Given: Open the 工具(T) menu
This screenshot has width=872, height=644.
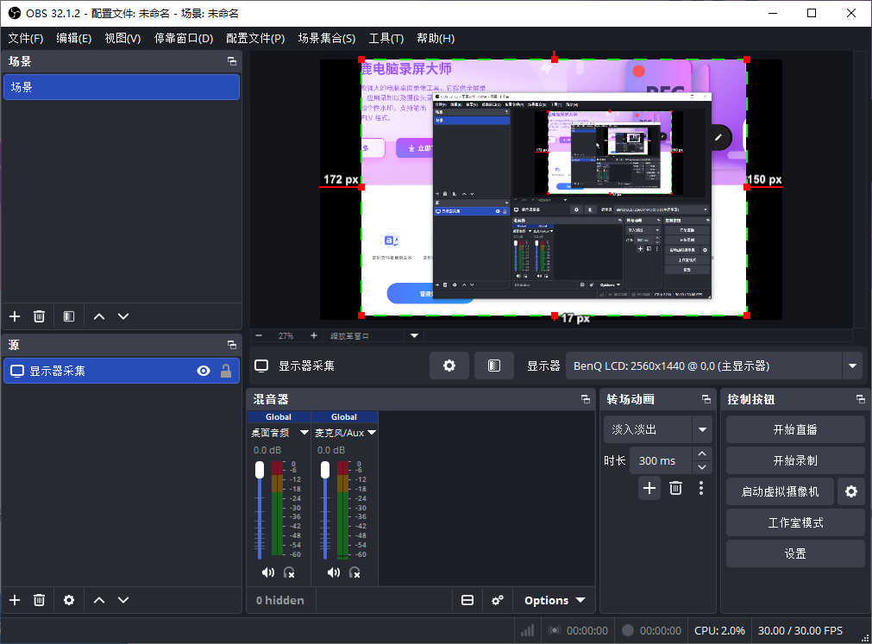Looking at the screenshot, I should tap(386, 38).
